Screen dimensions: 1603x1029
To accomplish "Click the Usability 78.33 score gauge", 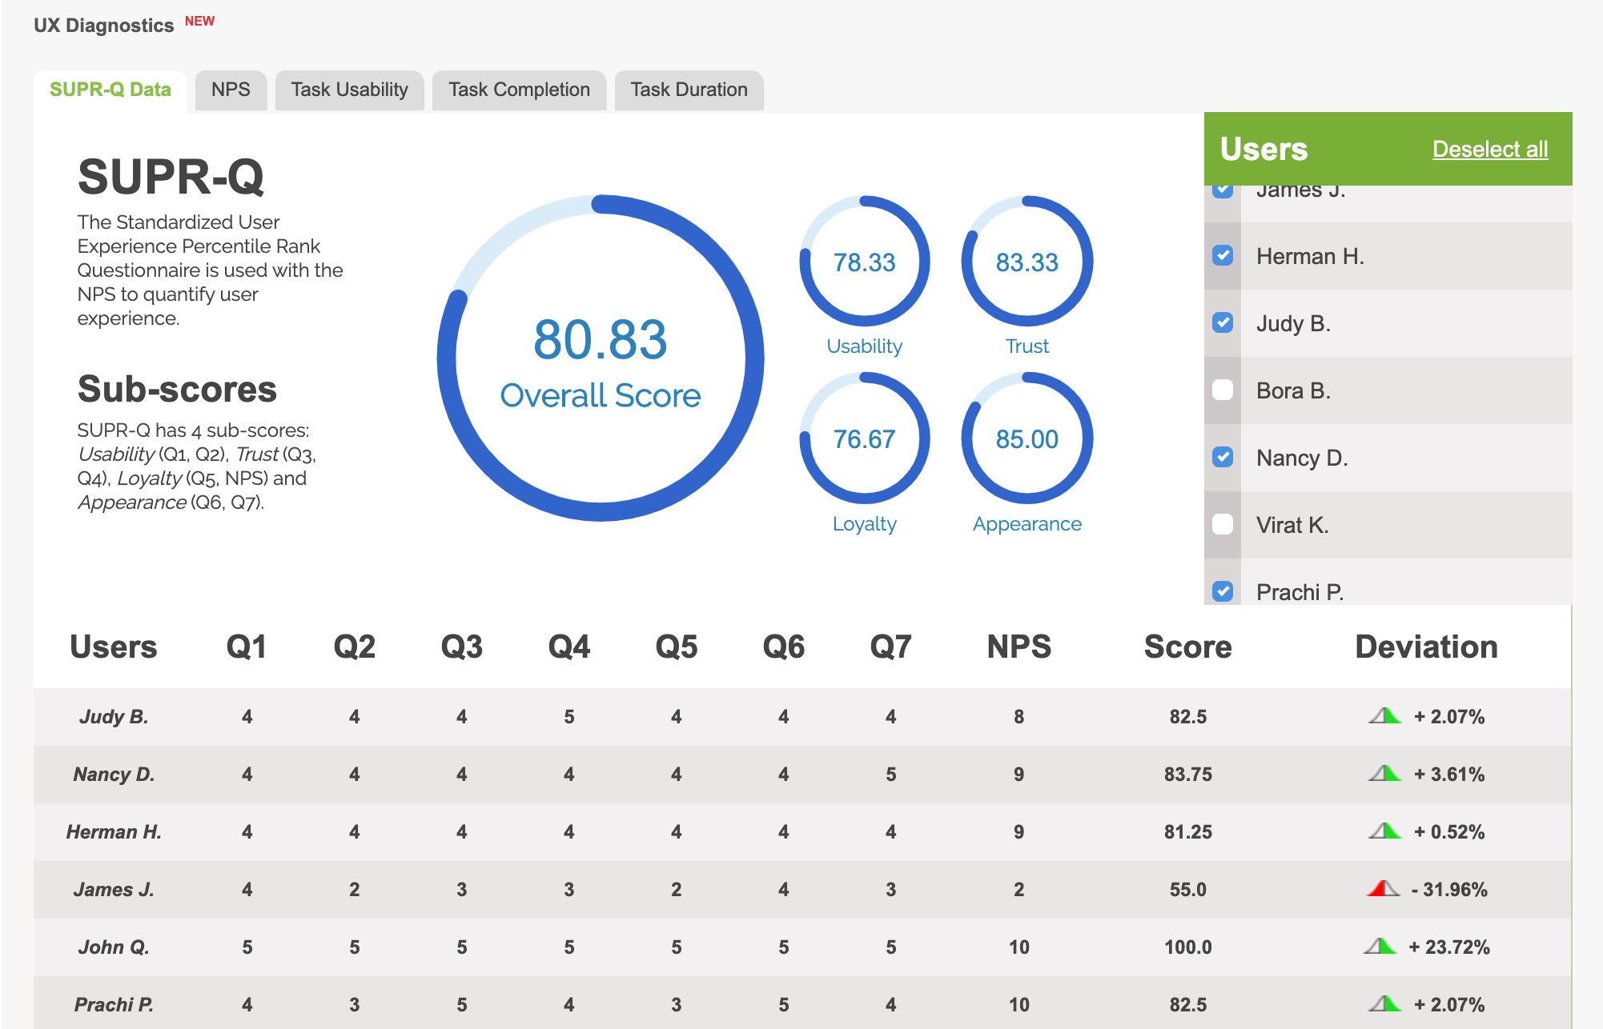I will coord(864,262).
